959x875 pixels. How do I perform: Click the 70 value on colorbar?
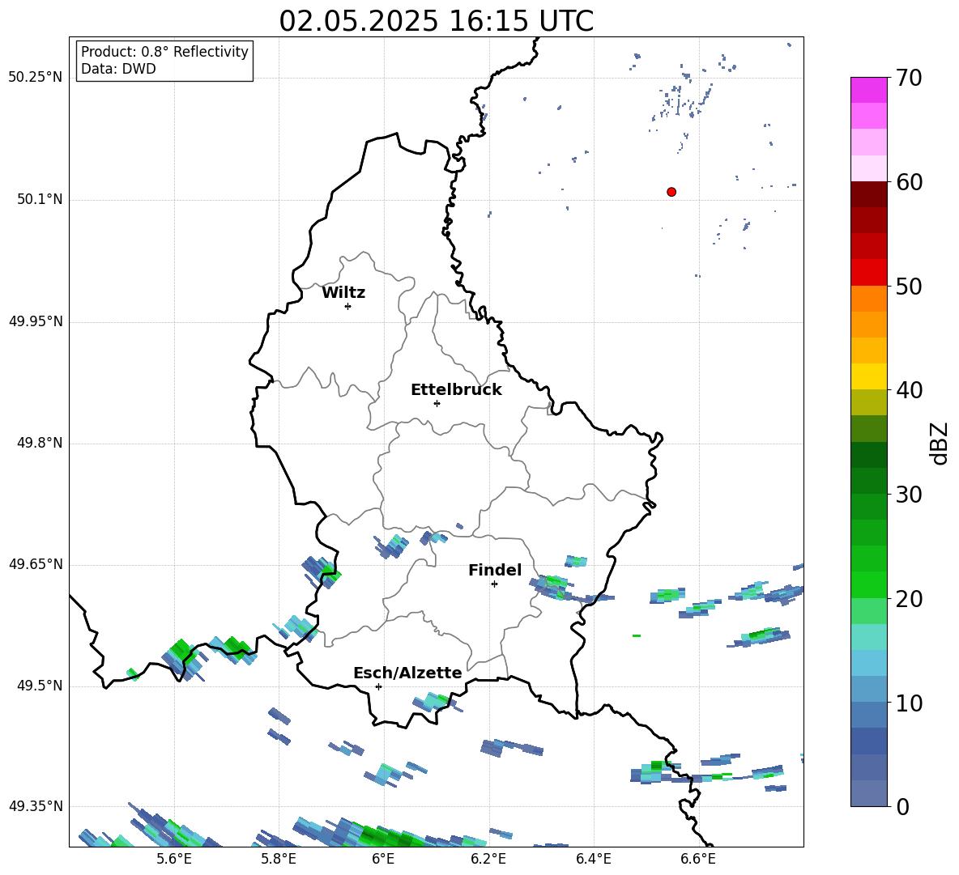point(909,79)
